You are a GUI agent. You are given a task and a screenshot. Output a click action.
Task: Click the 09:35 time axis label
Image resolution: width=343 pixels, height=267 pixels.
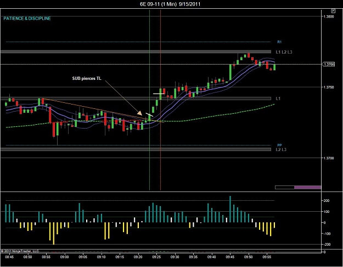[x=193, y=257]
